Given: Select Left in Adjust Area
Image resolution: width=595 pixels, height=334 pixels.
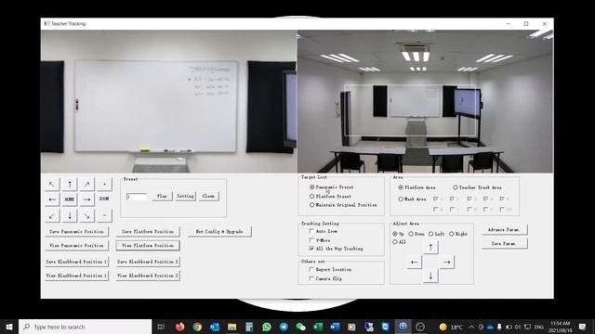Looking at the screenshot, I should click(x=431, y=234).
